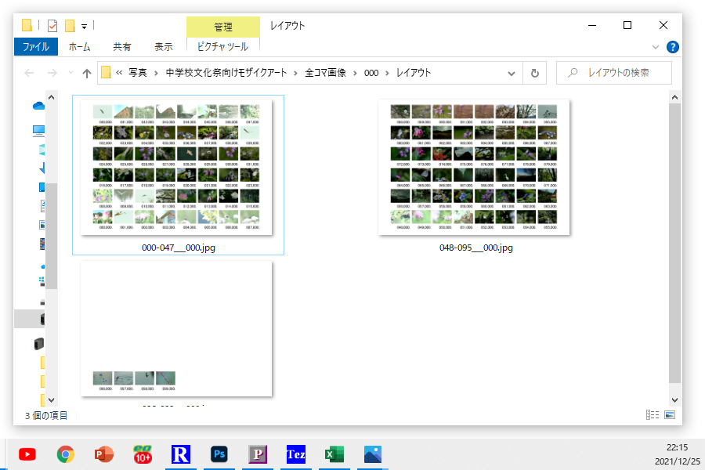Expand arrow after 全コマ画像 breadcrumb
This screenshot has height=470, width=705.
[x=355, y=74]
